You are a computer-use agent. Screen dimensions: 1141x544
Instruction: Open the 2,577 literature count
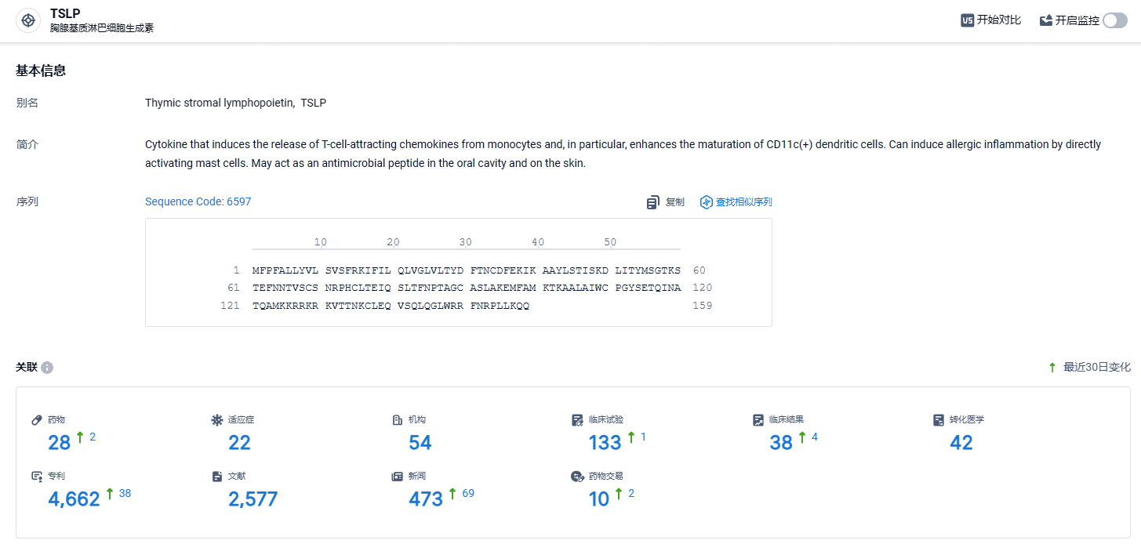pyautogui.click(x=253, y=499)
